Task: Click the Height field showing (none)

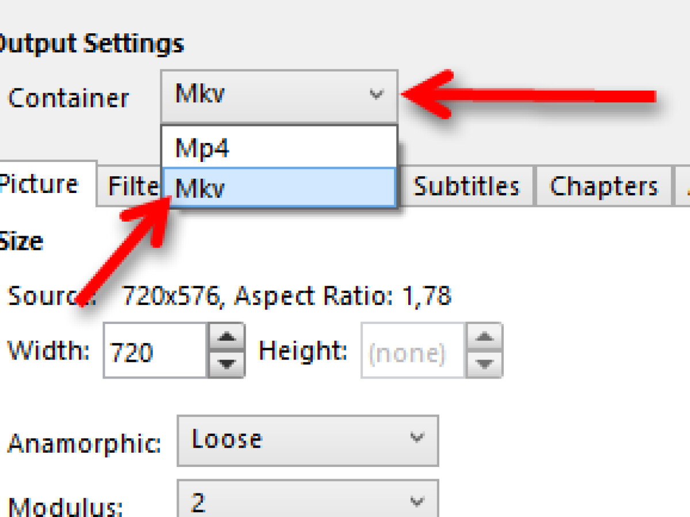Action: 412,351
